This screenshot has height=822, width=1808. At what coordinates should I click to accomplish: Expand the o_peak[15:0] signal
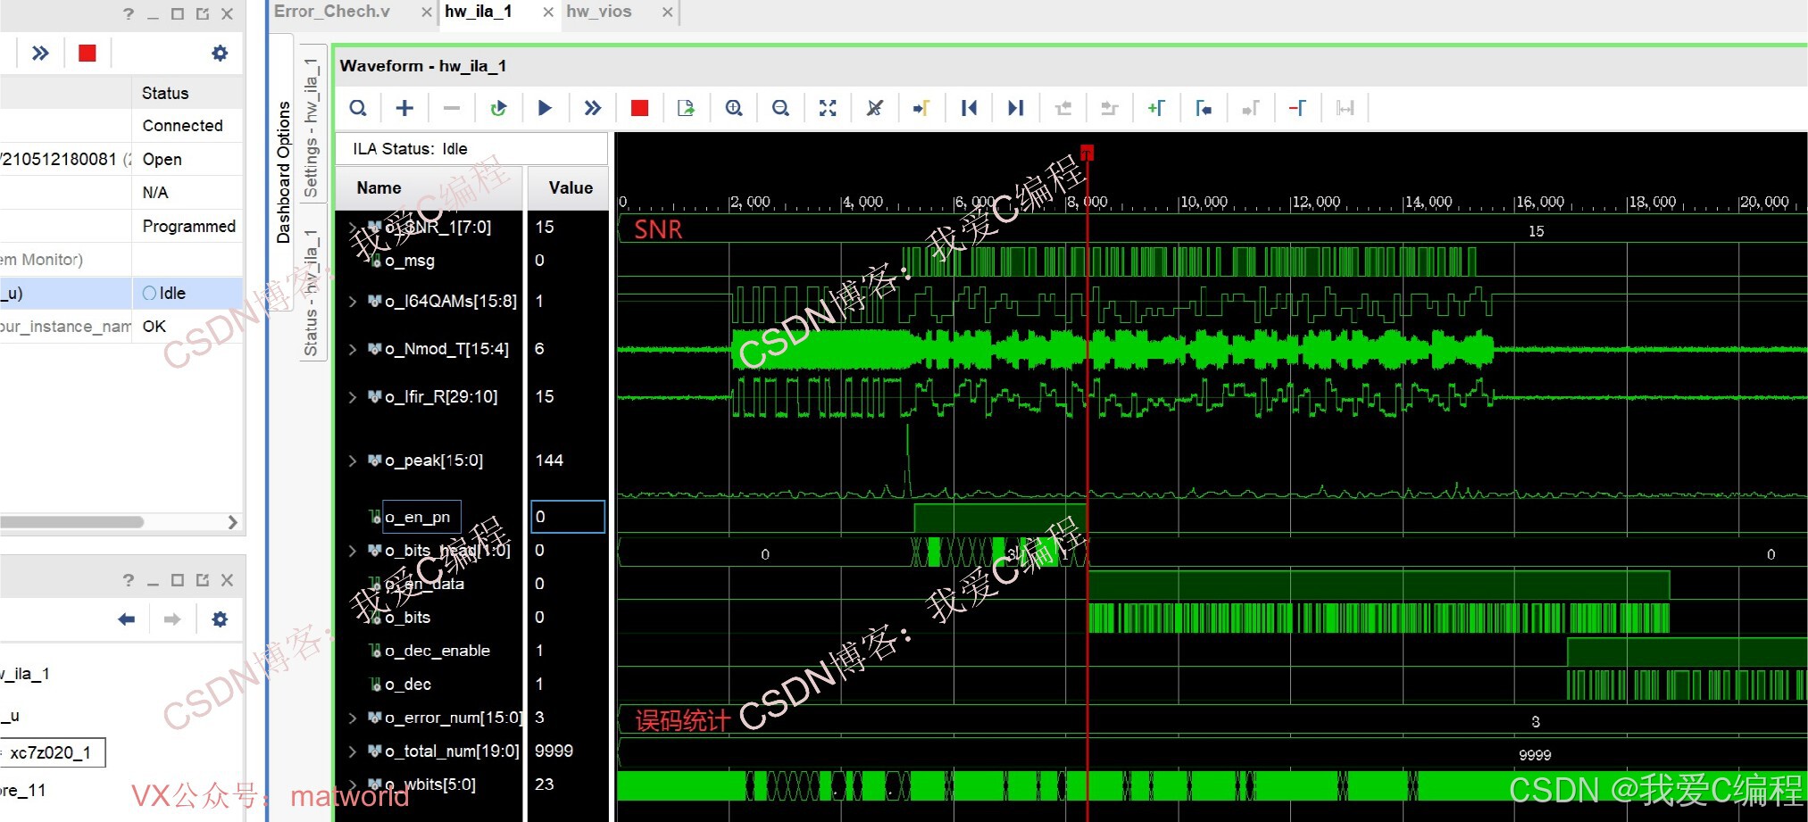click(352, 460)
